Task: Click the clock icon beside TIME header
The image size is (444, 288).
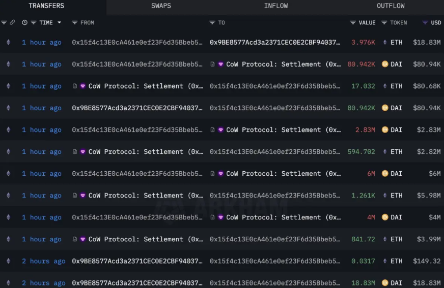Action: pos(24,23)
